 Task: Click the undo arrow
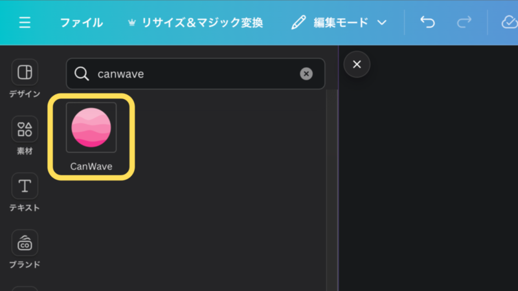click(427, 23)
